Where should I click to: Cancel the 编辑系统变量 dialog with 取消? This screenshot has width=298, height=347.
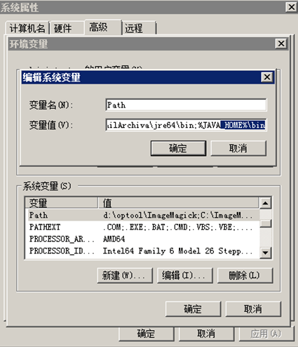click(238, 148)
